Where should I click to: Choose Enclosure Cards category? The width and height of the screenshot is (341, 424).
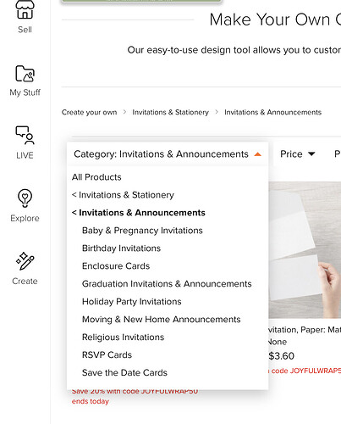(x=116, y=266)
